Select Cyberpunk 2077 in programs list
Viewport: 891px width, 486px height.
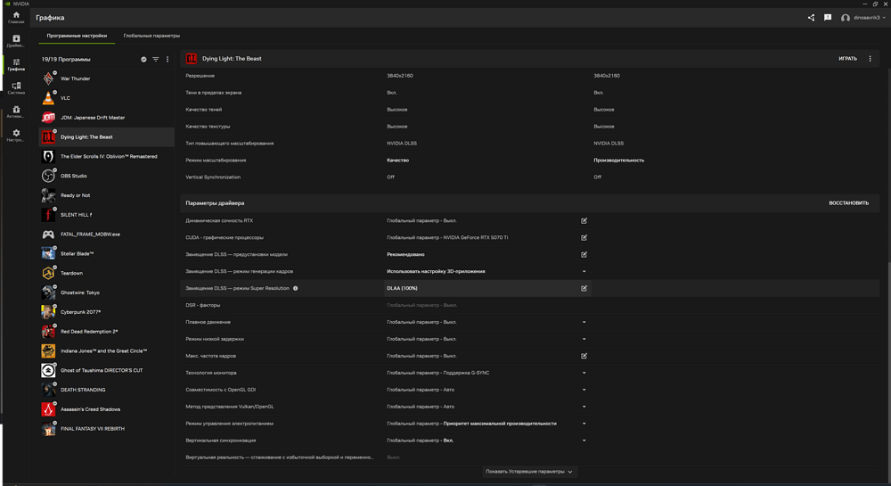point(80,312)
